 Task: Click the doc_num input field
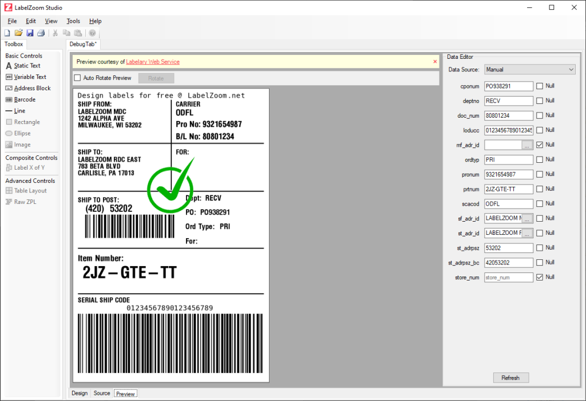point(508,115)
